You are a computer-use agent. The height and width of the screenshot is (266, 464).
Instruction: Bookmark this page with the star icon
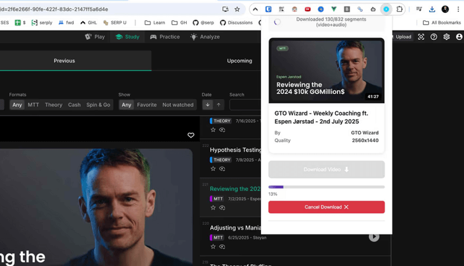(x=237, y=9)
